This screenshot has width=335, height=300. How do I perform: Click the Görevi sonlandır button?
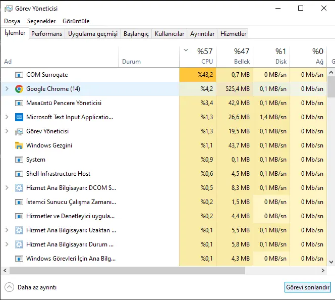click(x=308, y=287)
